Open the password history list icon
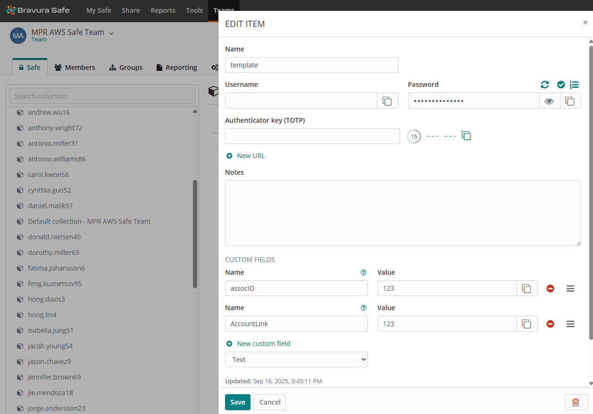The width and height of the screenshot is (593, 414). tap(574, 84)
